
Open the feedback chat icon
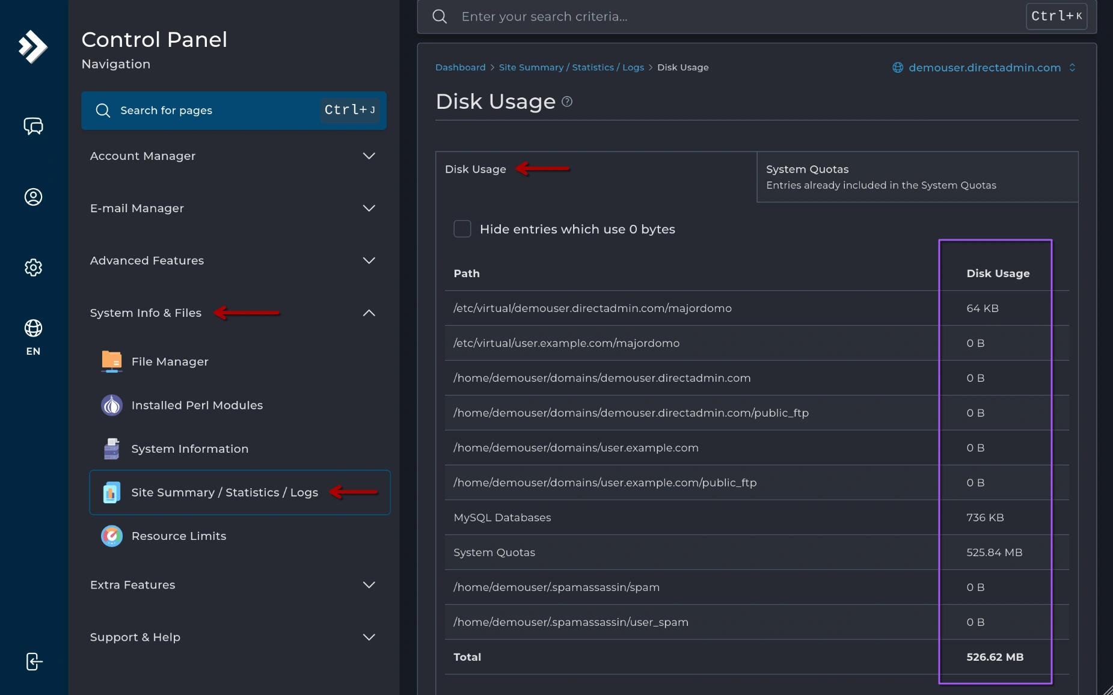pyautogui.click(x=34, y=126)
